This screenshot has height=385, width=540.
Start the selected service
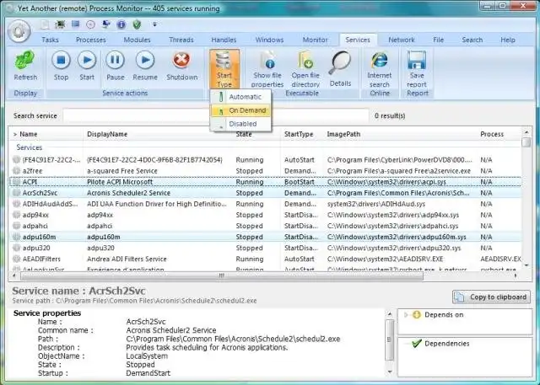point(87,66)
